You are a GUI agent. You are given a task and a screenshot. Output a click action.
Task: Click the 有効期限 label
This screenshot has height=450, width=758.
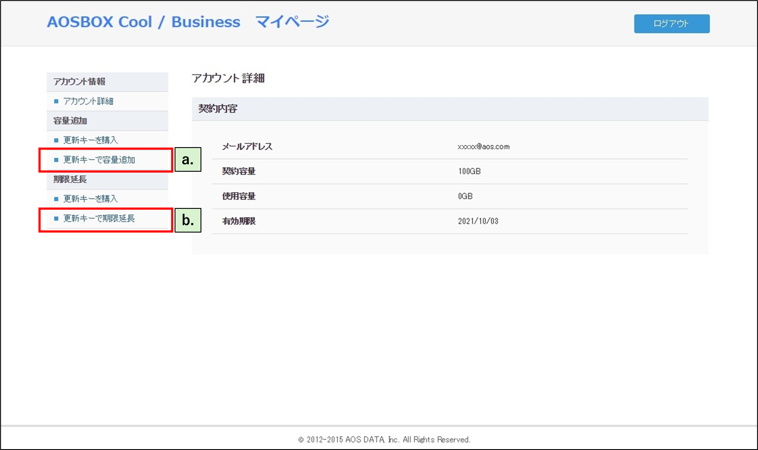(239, 221)
